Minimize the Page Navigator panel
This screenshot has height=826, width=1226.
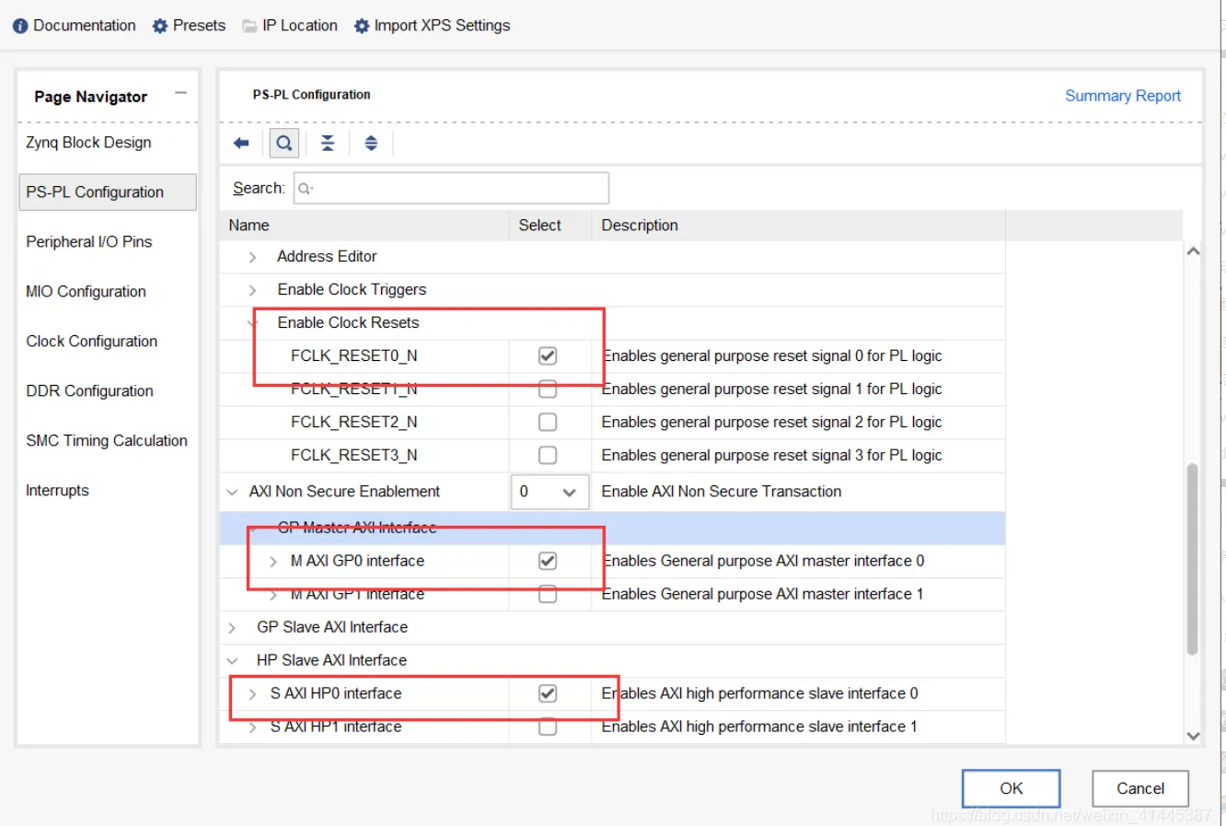(x=180, y=93)
